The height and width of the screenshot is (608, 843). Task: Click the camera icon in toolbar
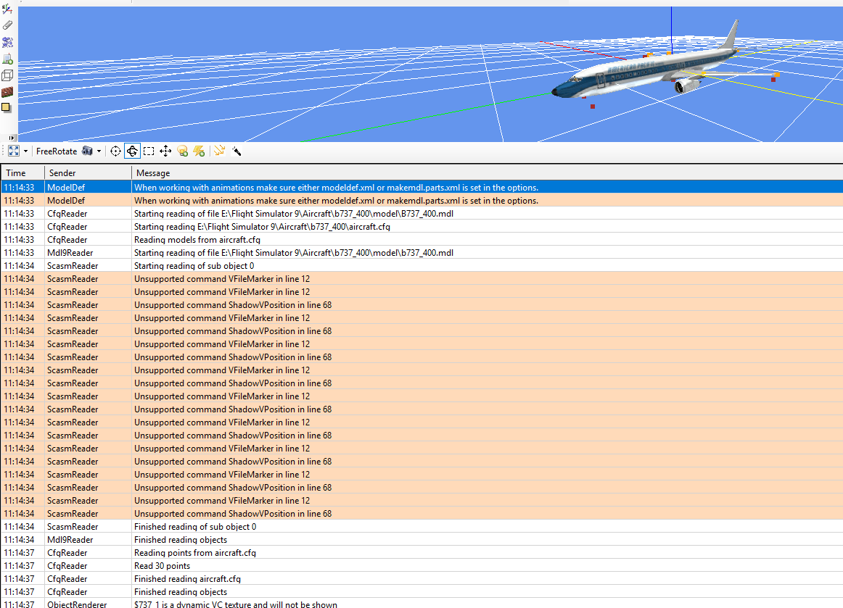pyautogui.click(x=87, y=151)
